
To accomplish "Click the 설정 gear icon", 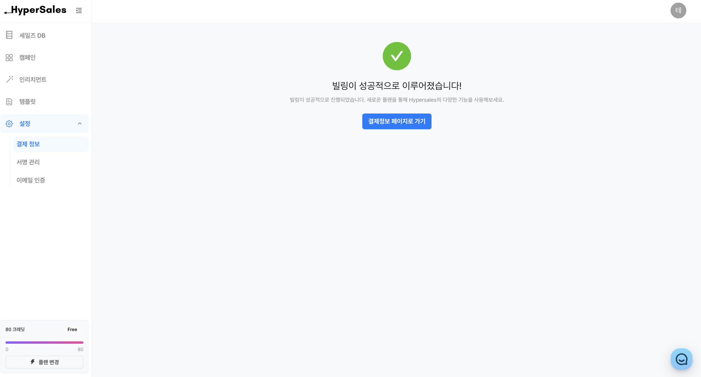I will pyautogui.click(x=9, y=123).
